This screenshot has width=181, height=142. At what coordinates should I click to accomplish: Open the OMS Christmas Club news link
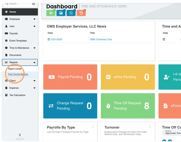coord(101,39)
